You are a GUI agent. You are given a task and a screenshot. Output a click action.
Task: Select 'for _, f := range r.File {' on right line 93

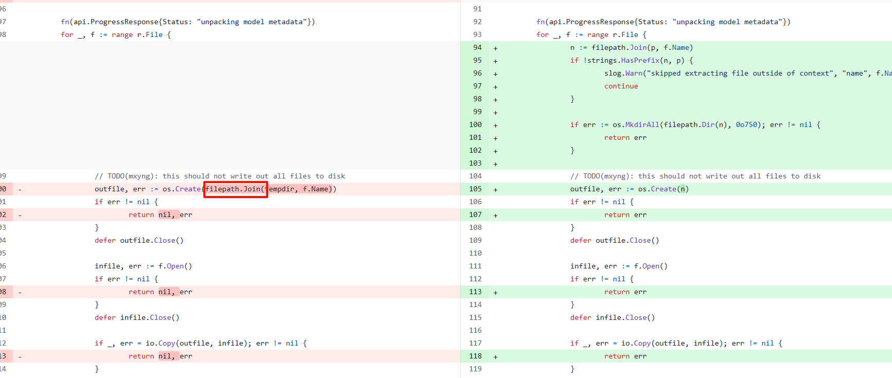(x=591, y=34)
